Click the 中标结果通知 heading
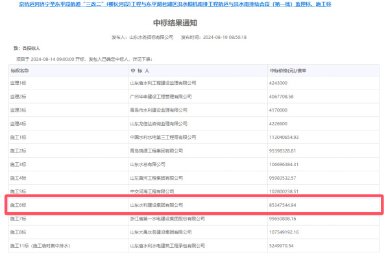Screen dimensions: 388x255 [175, 23]
